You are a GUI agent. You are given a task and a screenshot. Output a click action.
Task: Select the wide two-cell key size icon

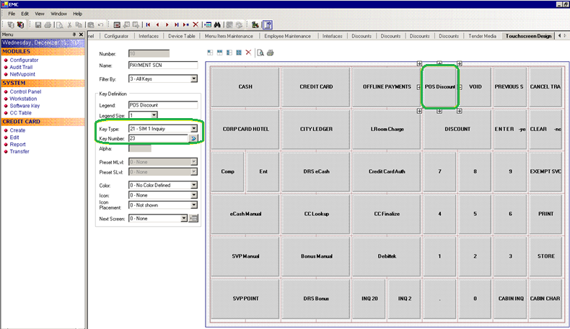click(219, 53)
